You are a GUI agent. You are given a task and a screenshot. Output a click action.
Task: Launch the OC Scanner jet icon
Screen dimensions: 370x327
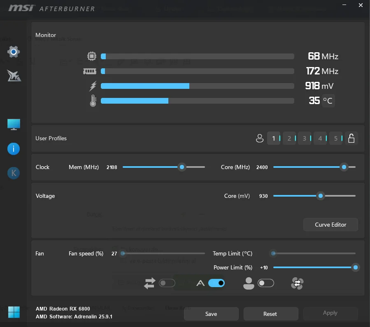(x=14, y=76)
